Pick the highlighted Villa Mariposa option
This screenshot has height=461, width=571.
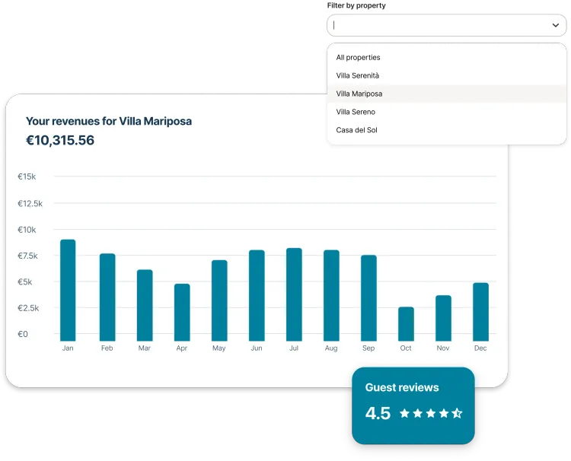pos(446,94)
